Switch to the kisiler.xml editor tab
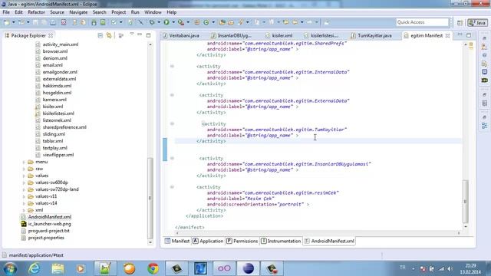This screenshot has height=276, width=491. [x=278, y=36]
